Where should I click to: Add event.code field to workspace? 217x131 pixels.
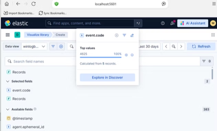117,35
